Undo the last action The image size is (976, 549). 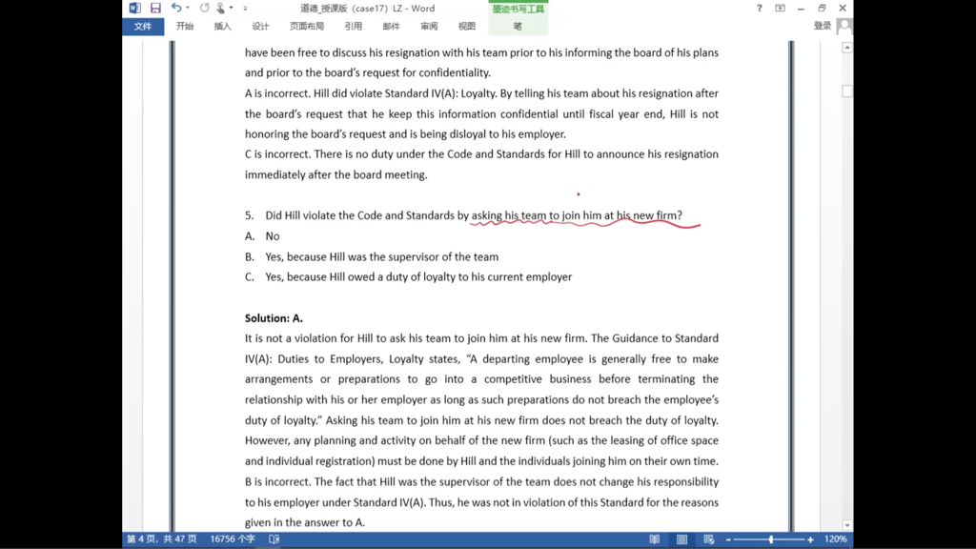click(x=176, y=8)
